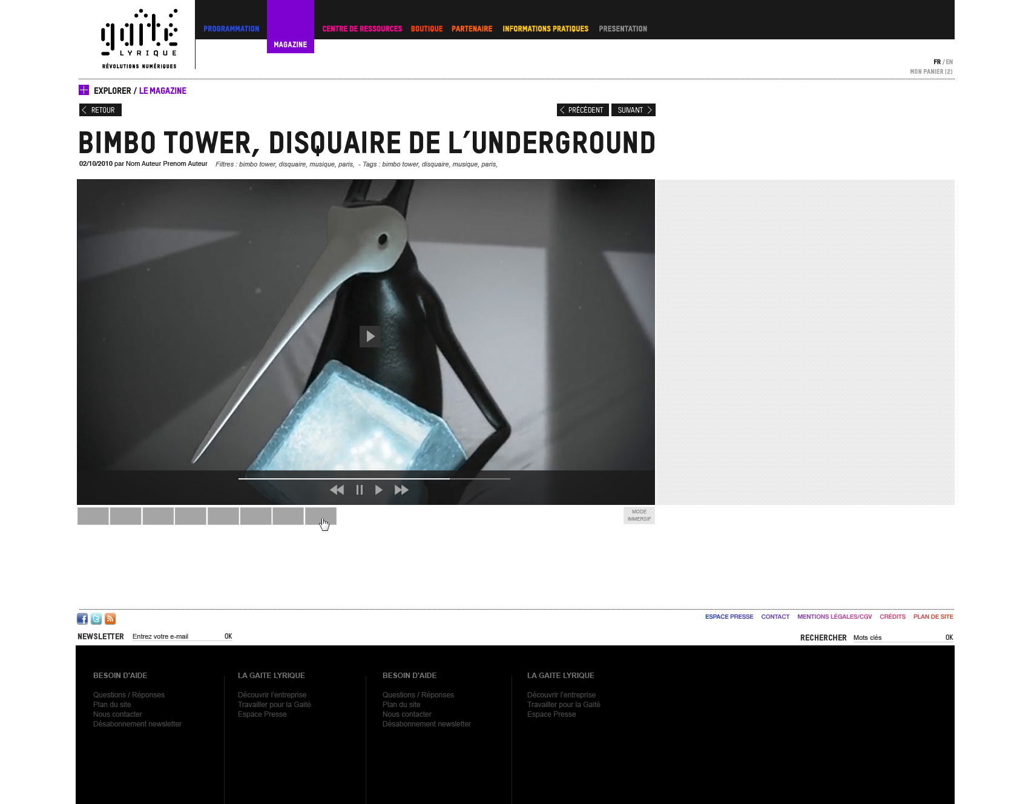Screen dimensions: 1017x804
Task: Click the purple plus Explorer icon
Action: pos(84,90)
